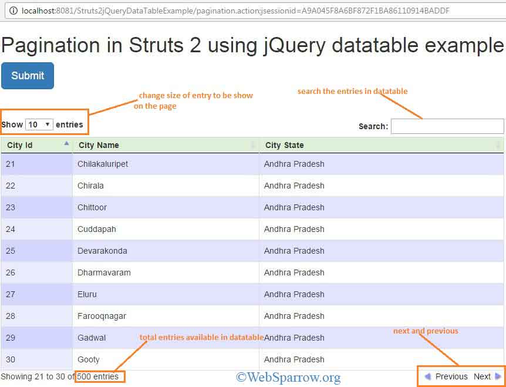
Task: Select the purple right-facing pagination triangle
Action: pos(499,376)
